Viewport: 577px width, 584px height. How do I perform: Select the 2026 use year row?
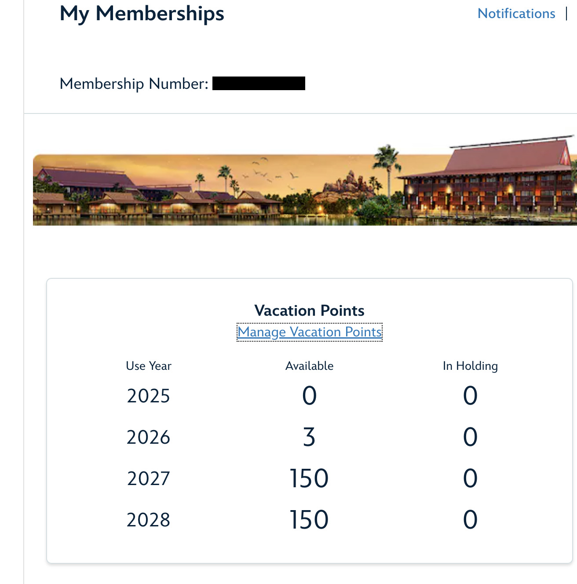coord(310,437)
